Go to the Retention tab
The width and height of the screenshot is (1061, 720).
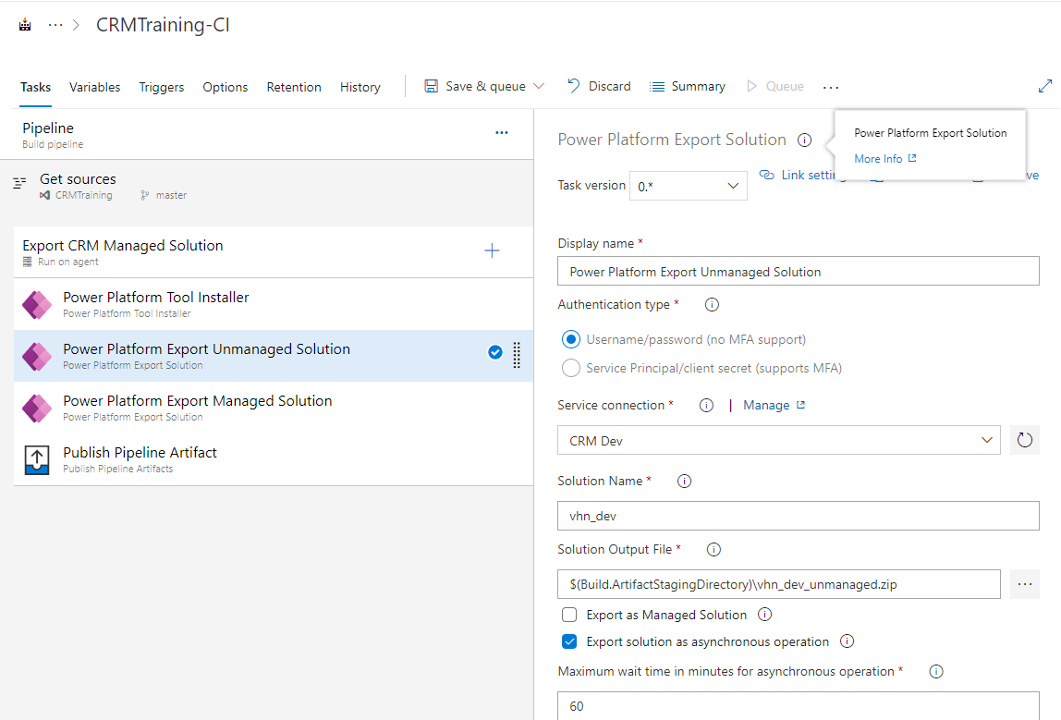tap(294, 87)
